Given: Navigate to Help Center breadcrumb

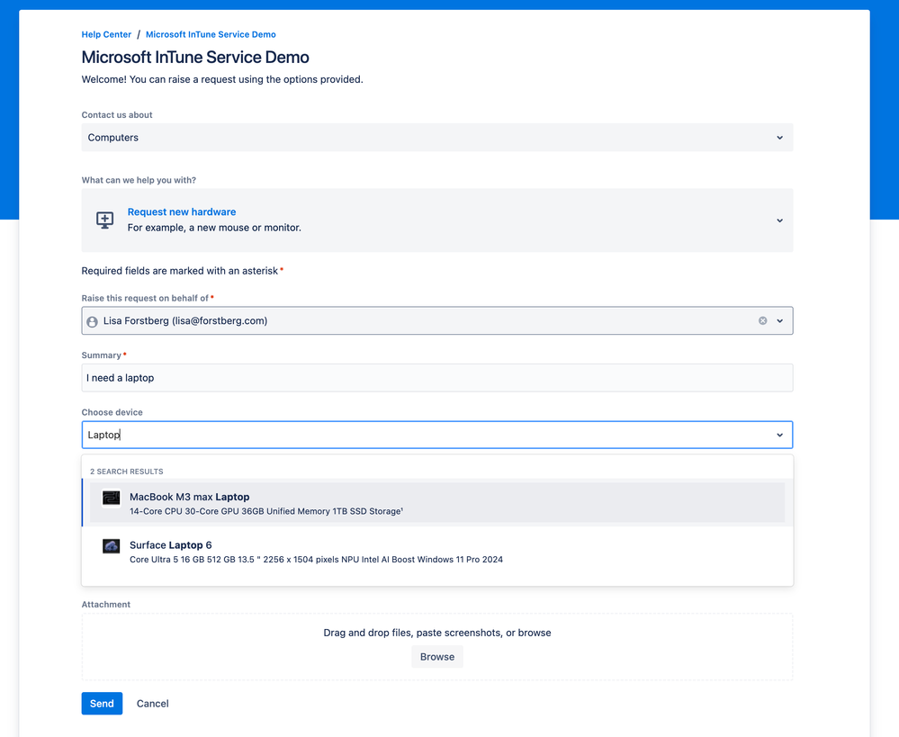Looking at the screenshot, I should pos(105,33).
